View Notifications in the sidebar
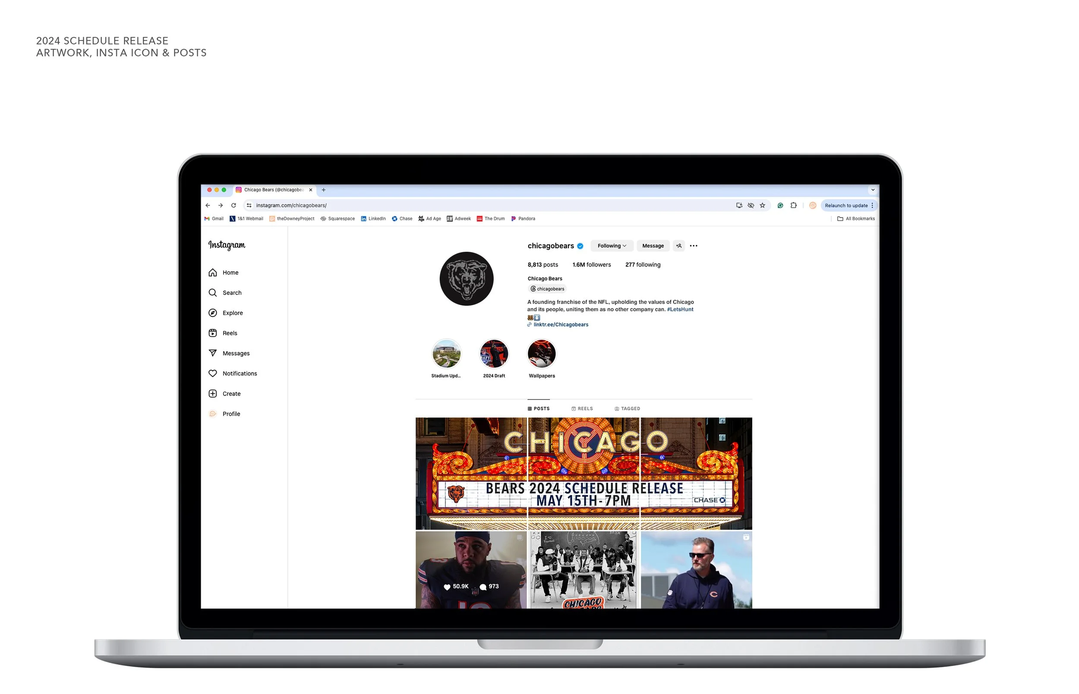 [233, 374]
